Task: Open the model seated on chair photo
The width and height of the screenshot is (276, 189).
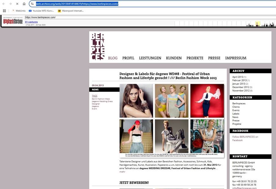Action: [172, 136]
